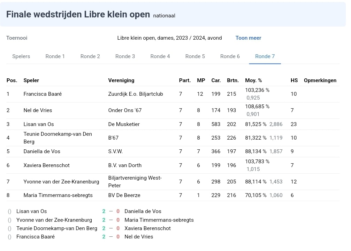Click the Moy. % column header

253,80
